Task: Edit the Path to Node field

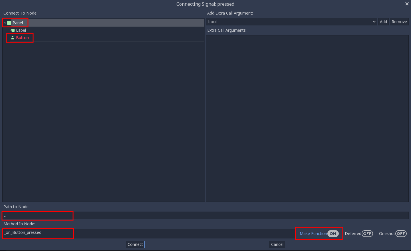Action: pyautogui.click(x=37, y=216)
